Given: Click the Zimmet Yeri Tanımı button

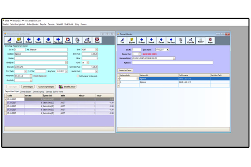Looking at the screenshot, I should pyautogui.click(x=126, y=71).
